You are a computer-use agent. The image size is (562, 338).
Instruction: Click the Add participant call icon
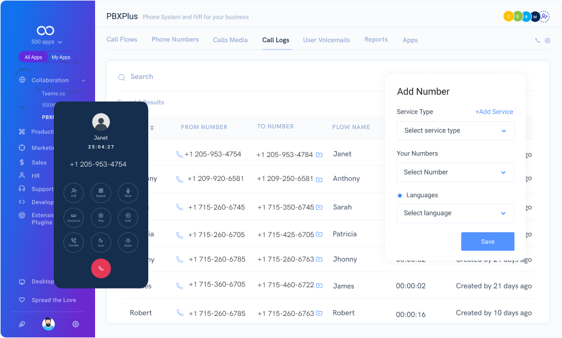[x=74, y=192]
